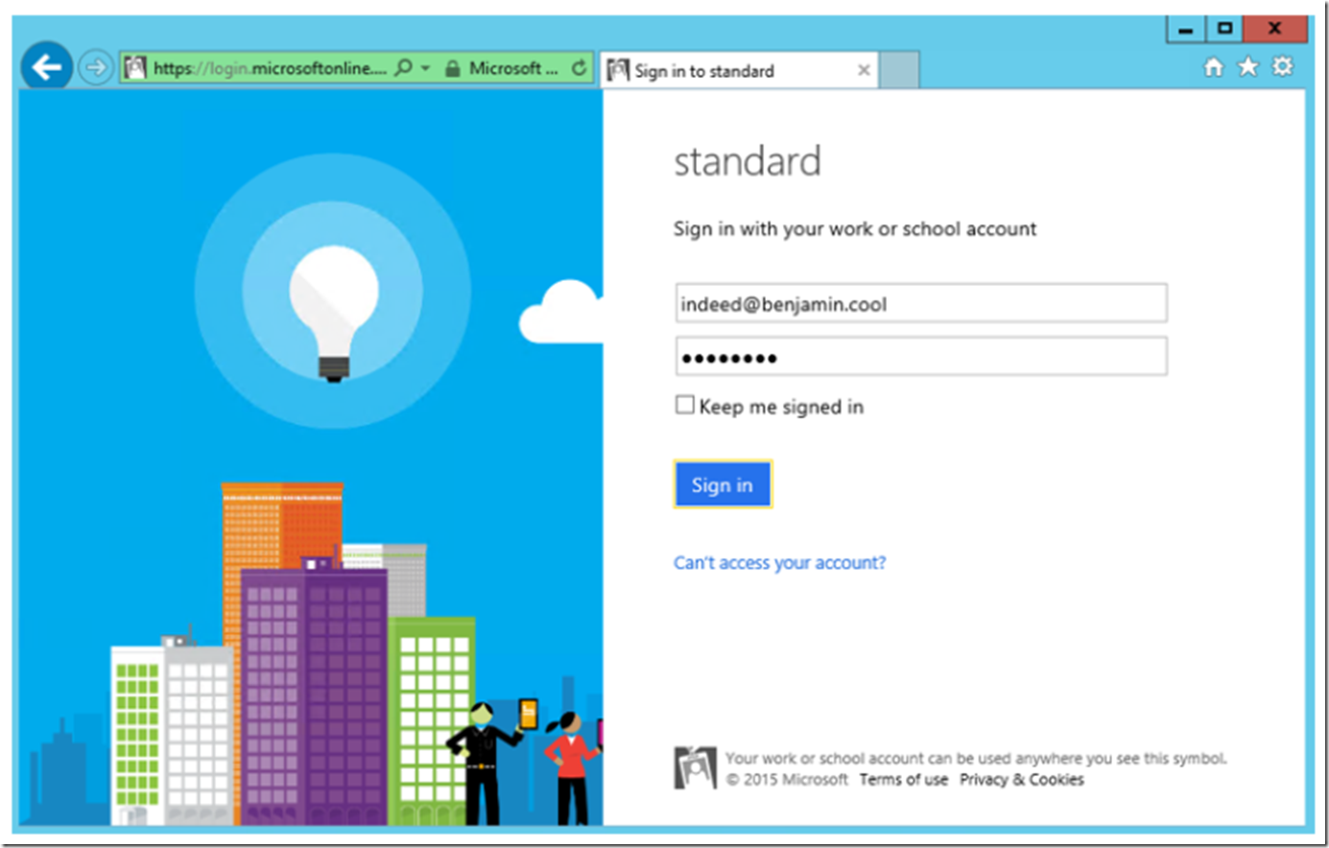
Task: Open the browser Home icon
Action: point(1214,67)
